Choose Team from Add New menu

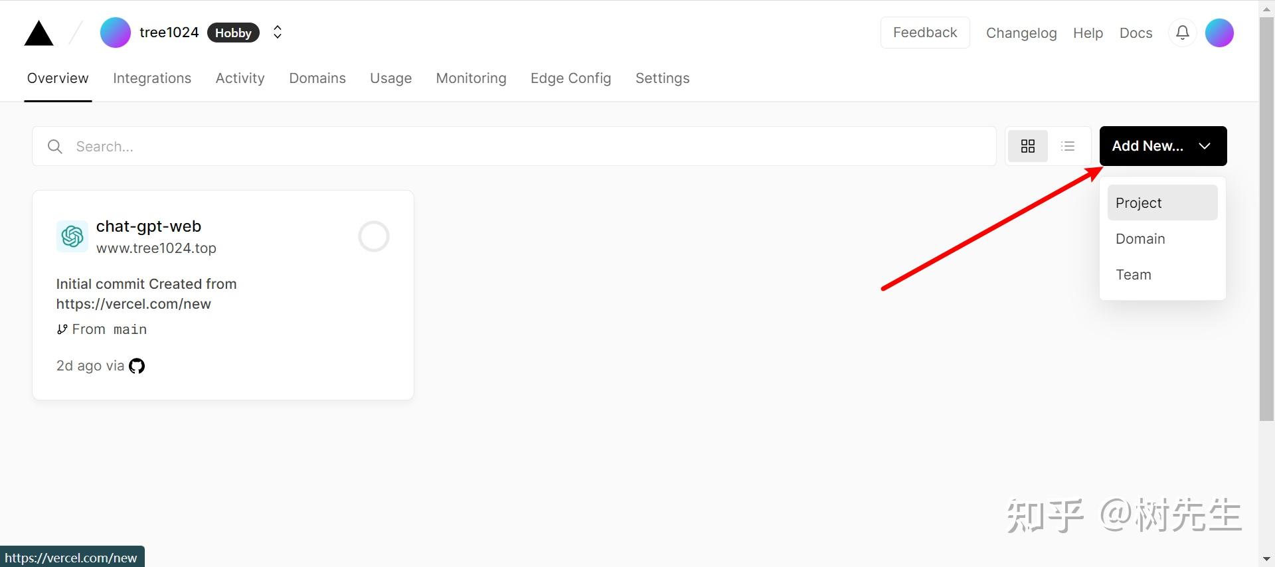1162,274
